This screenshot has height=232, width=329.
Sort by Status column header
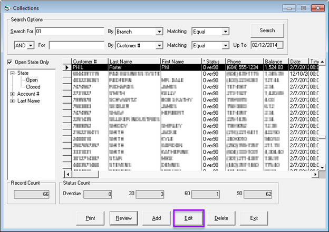coord(214,62)
